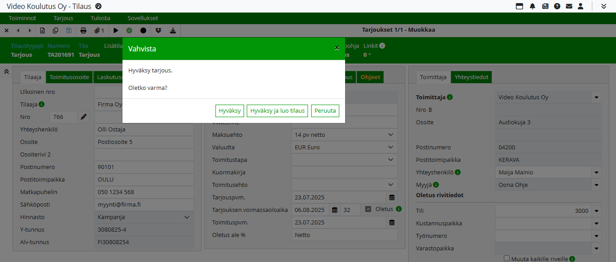616x262 pixels.
Task: Switch to the Yhteystiedot tab
Action: 471,77
